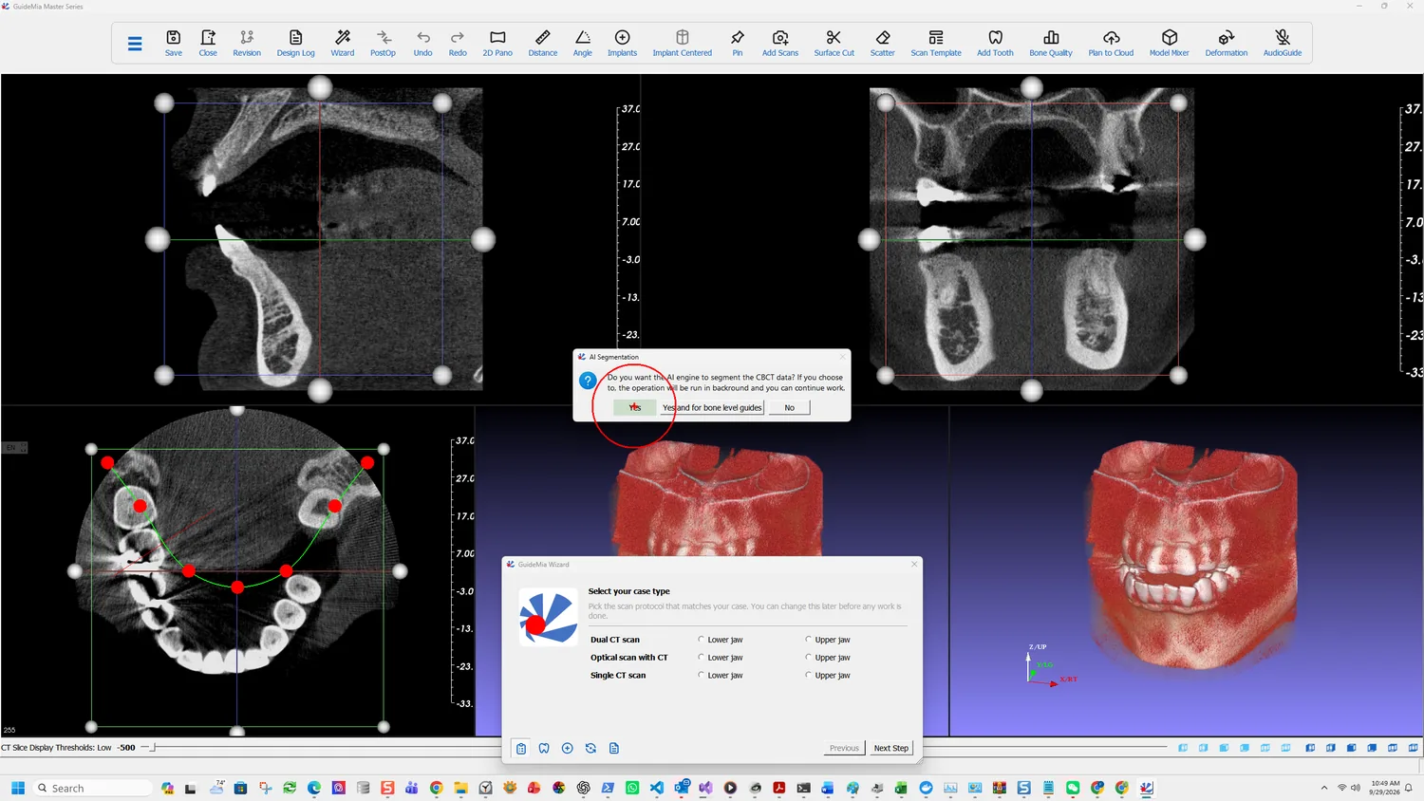
Task: Click Add Scans in the toolbar
Action: pyautogui.click(x=780, y=44)
